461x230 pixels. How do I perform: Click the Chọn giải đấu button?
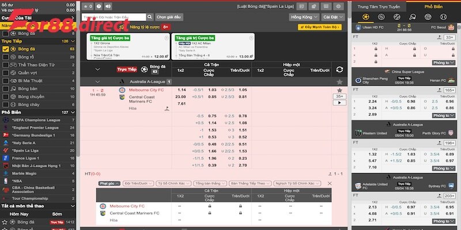tap(169, 17)
